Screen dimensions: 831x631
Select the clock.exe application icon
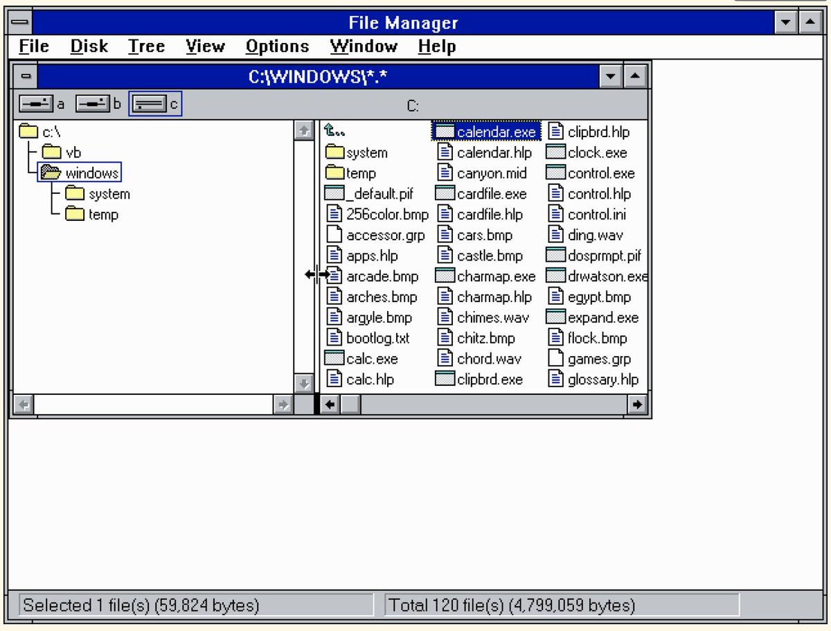pyautogui.click(x=556, y=152)
